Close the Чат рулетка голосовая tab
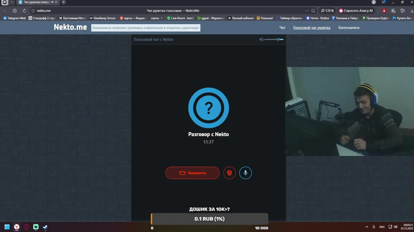Screen dimensions: 414x232 pos(56,2)
